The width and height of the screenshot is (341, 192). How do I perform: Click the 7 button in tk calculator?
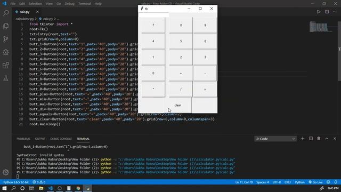(153, 25)
